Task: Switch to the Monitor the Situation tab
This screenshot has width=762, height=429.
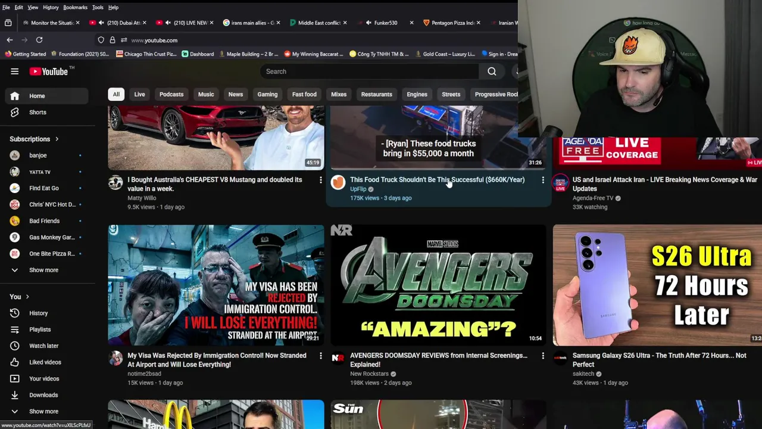Action: coord(50,23)
